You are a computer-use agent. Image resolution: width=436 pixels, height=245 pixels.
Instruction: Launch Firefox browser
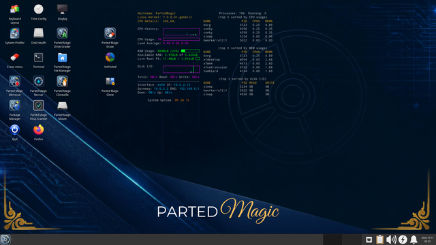(39, 130)
